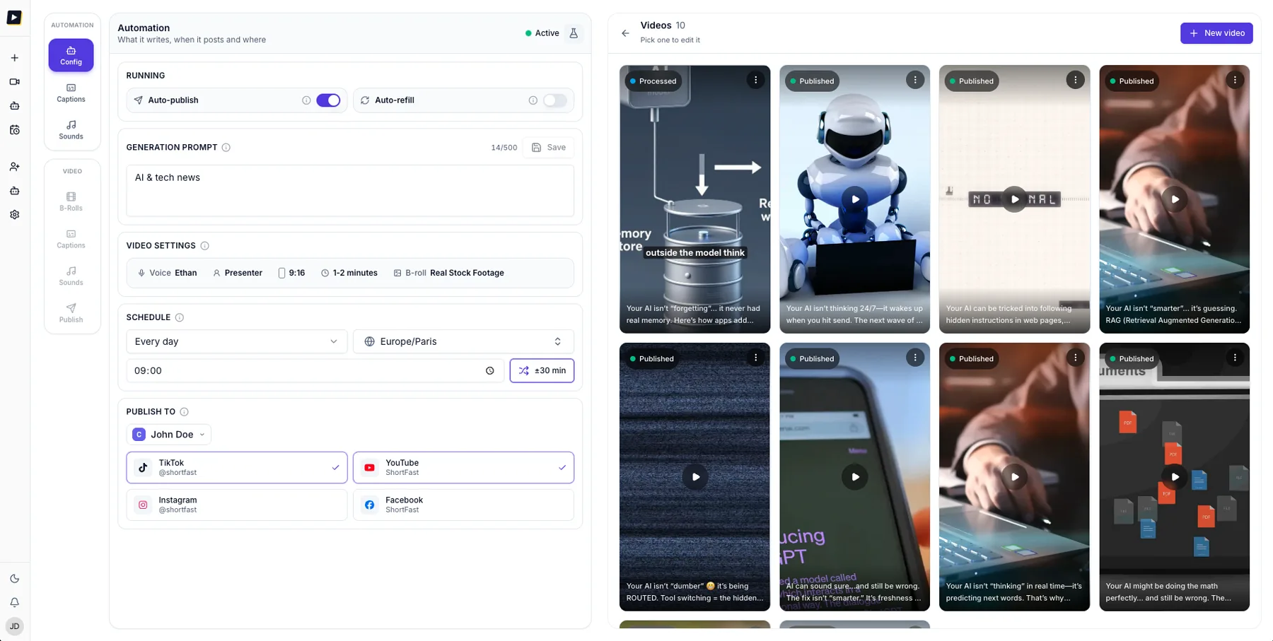Open the settings gear in left rail

coord(14,215)
